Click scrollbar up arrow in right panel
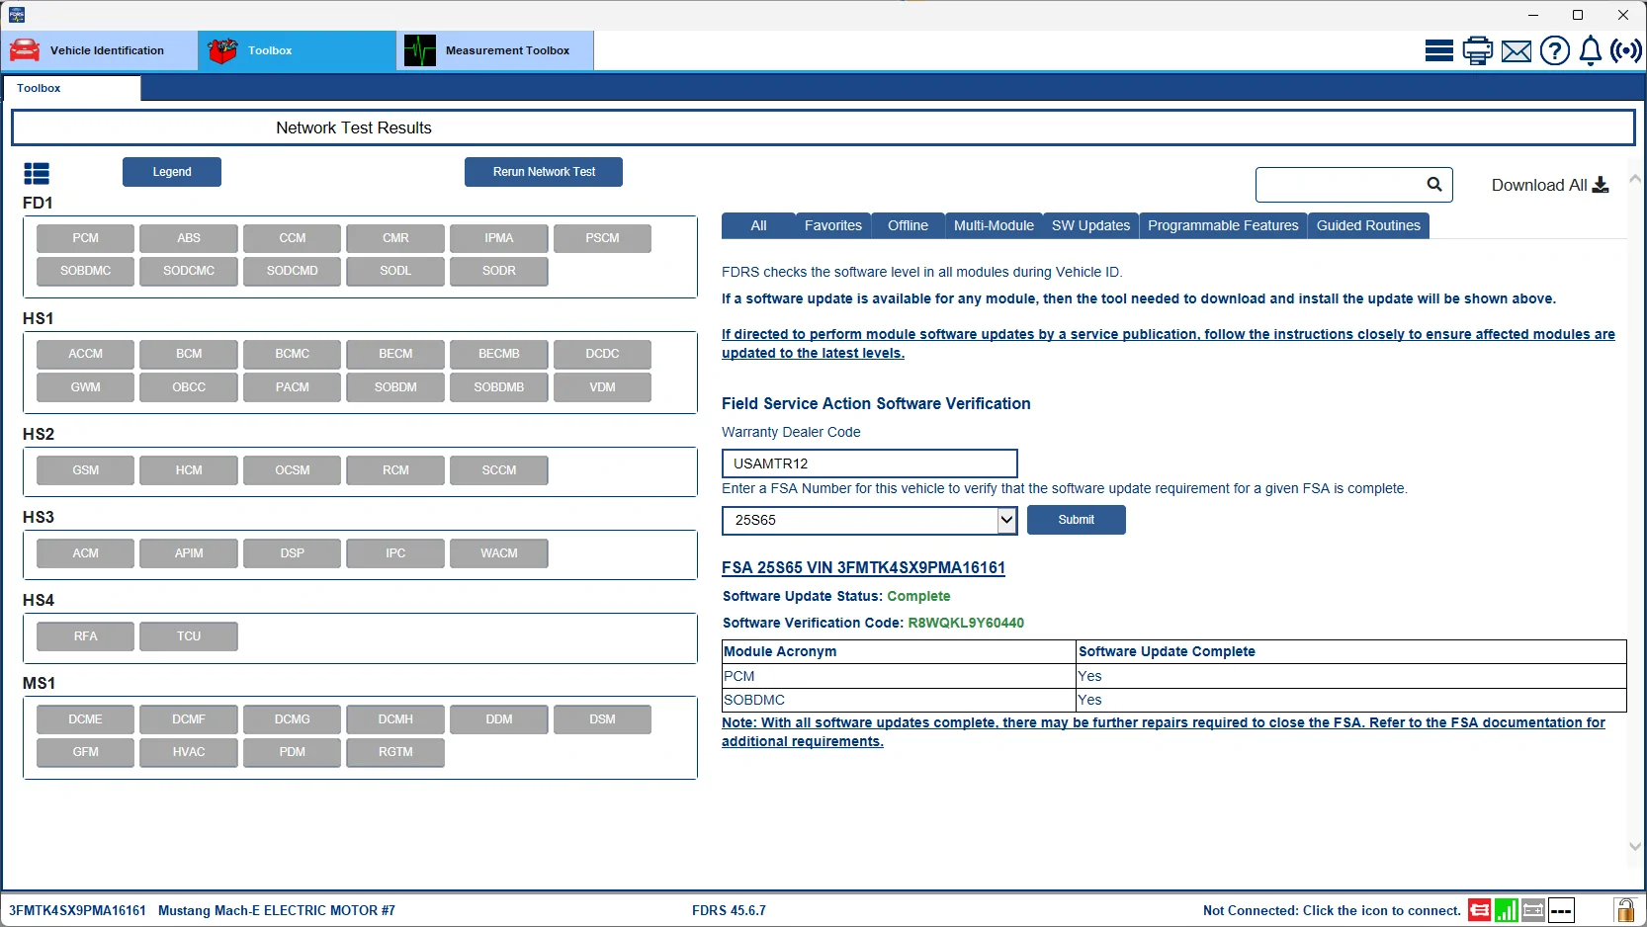The height and width of the screenshot is (927, 1647). tap(1635, 179)
